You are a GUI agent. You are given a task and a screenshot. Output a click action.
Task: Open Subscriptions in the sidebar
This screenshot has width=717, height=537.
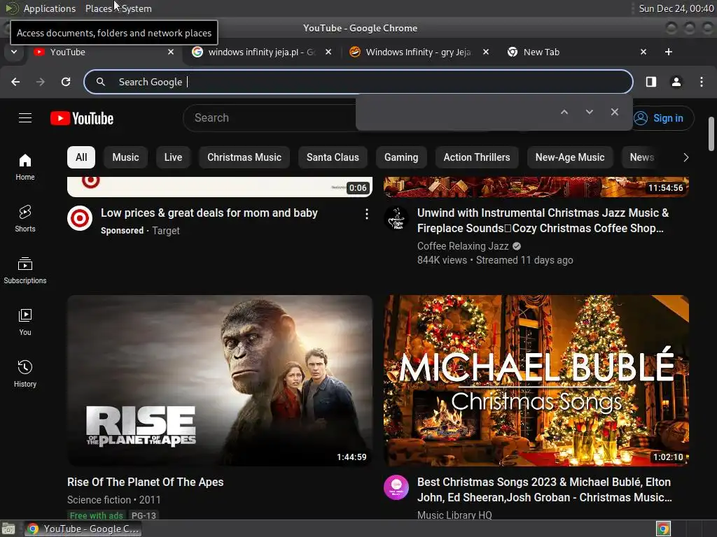point(25,271)
